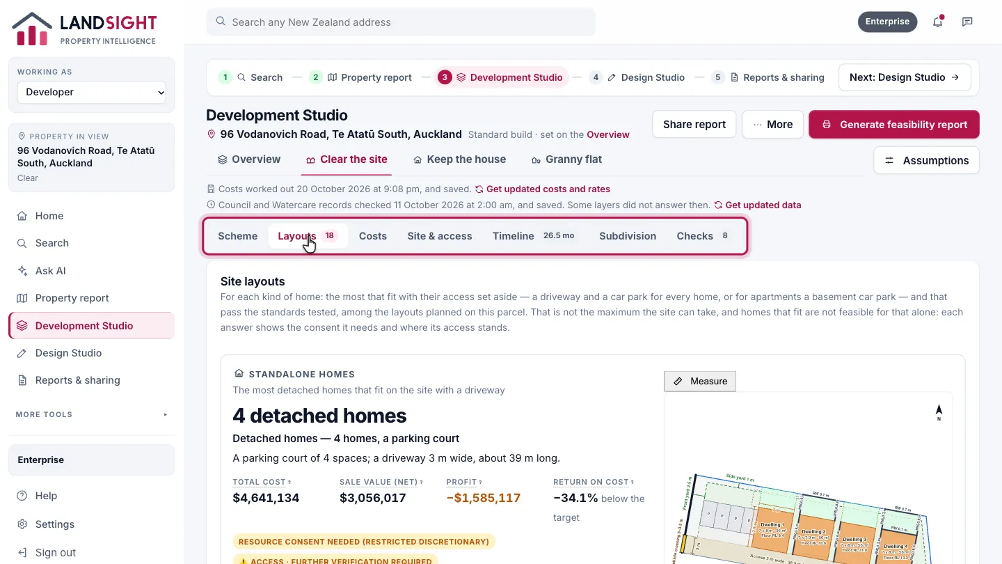
Task: Select the Costs sub-tab
Action: 373,236
